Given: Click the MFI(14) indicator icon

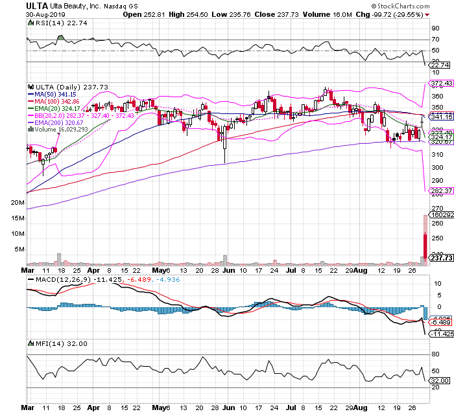Looking at the screenshot, I should tap(30, 343).
